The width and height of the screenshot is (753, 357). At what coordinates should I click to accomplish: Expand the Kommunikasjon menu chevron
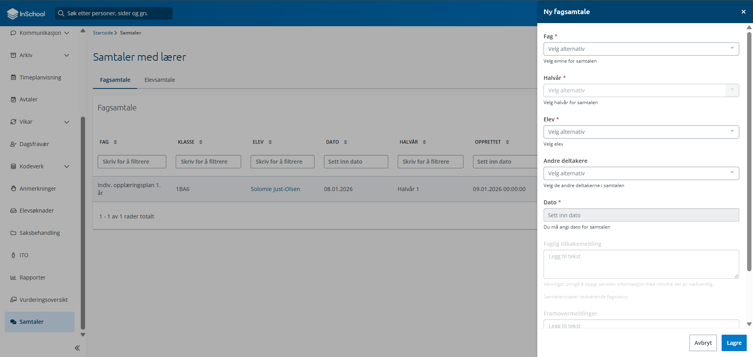tap(67, 33)
